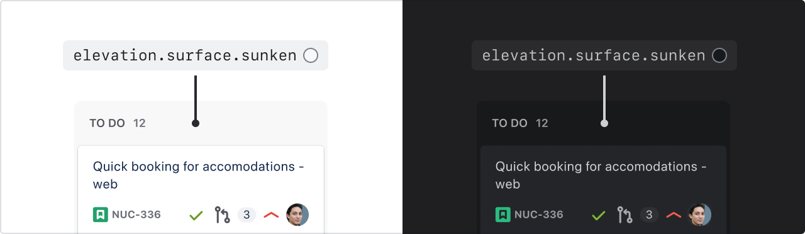Image resolution: width=805 pixels, height=234 pixels.
Task: Click the pull request branch icon in light card
Action: pyautogui.click(x=222, y=215)
